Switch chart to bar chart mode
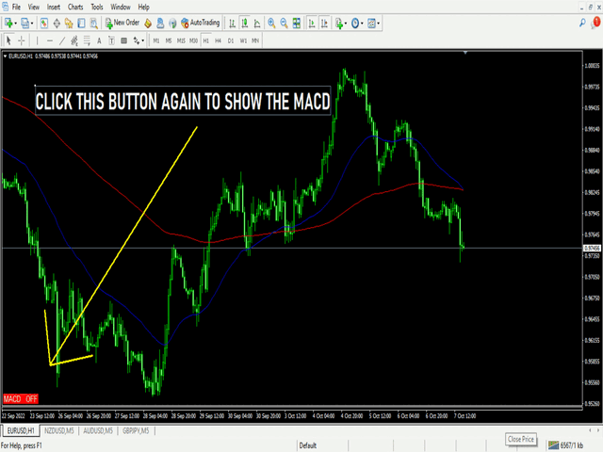The width and height of the screenshot is (603, 452). coord(232,23)
